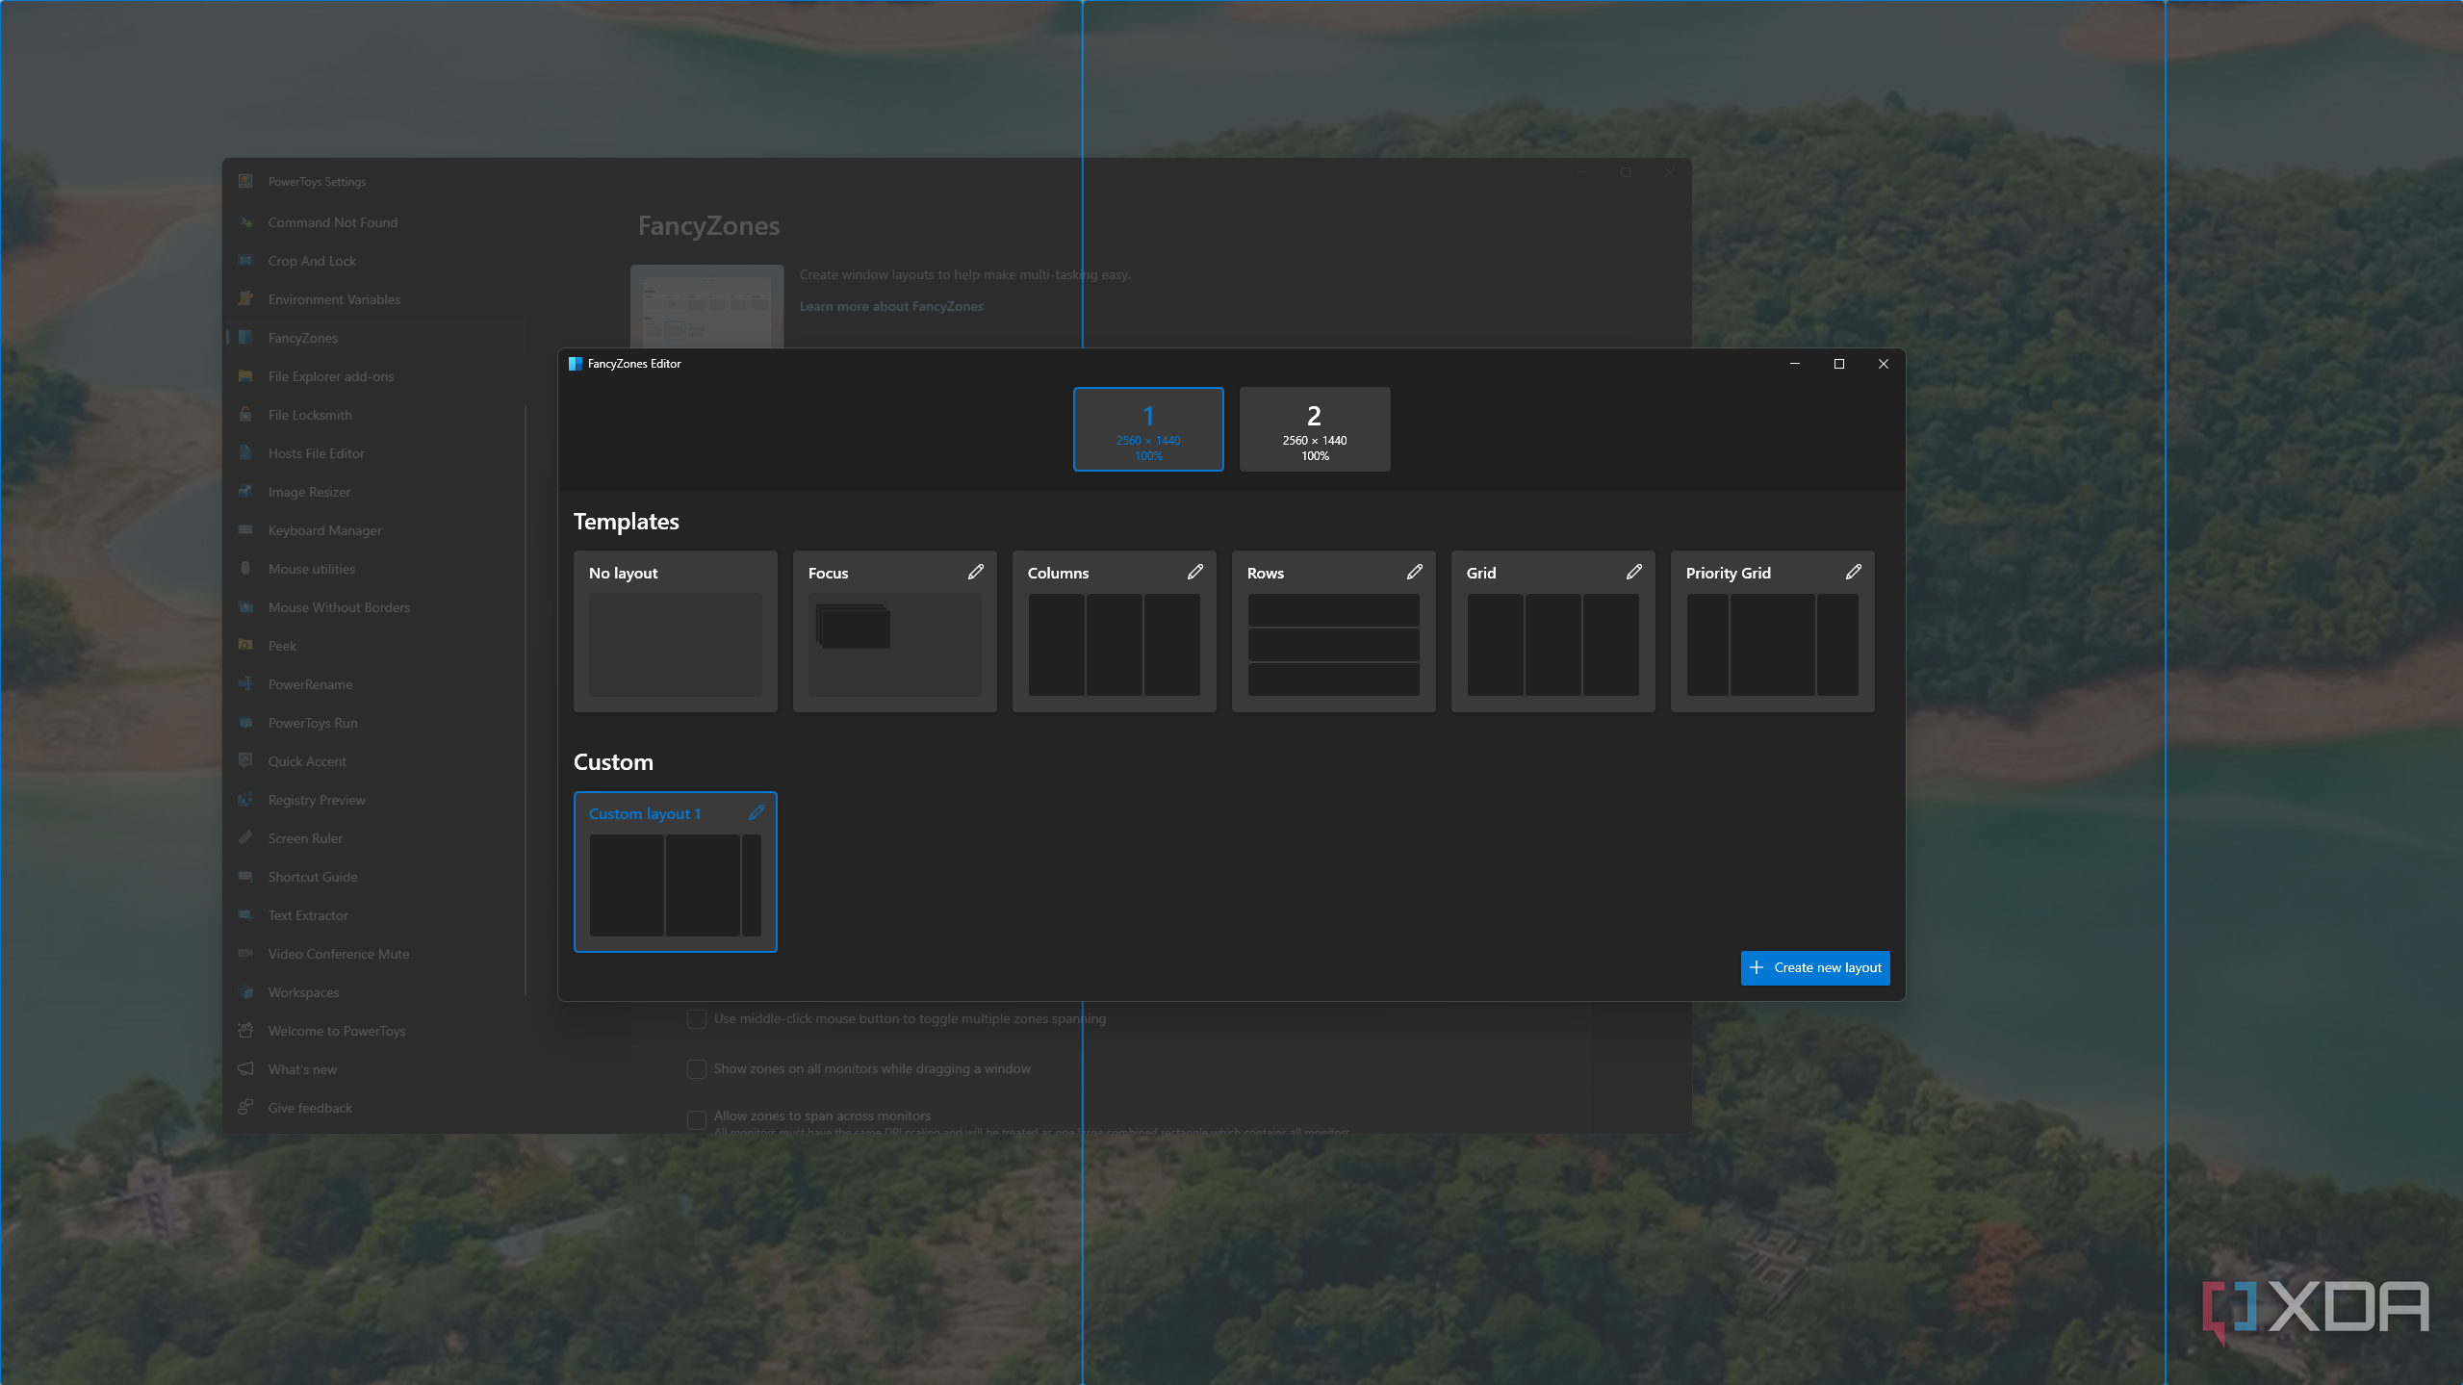Open Hosts File Editor in sidebar
The height and width of the screenshot is (1385, 2463).
point(375,453)
